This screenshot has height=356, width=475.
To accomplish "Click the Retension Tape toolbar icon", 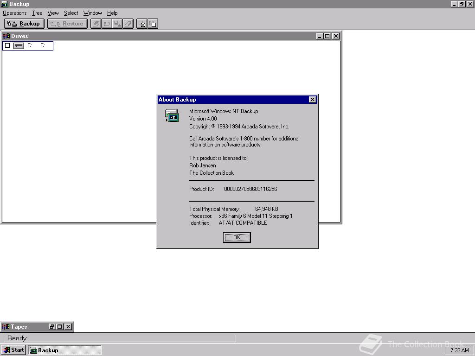I will coord(107,24).
